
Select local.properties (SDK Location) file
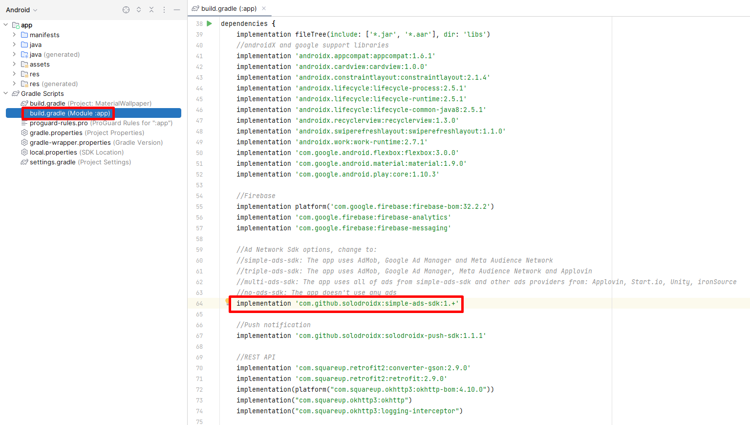tap(53, 152)
